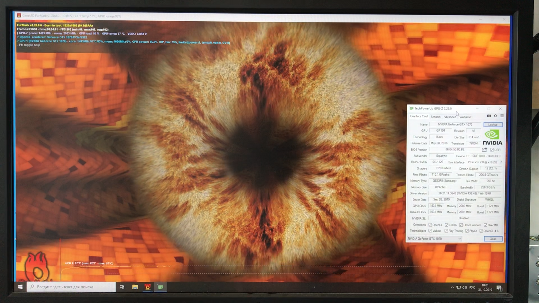Switch to Validation tab
Screen dimensions: 539x303
tap(465, 117)
